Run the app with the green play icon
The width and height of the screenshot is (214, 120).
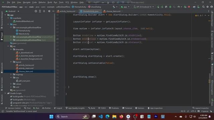158,7
